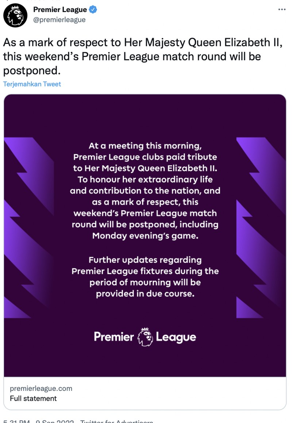Click the Terjemahkan Tweet link
292x423 pixels.
[x=32, y=84]
